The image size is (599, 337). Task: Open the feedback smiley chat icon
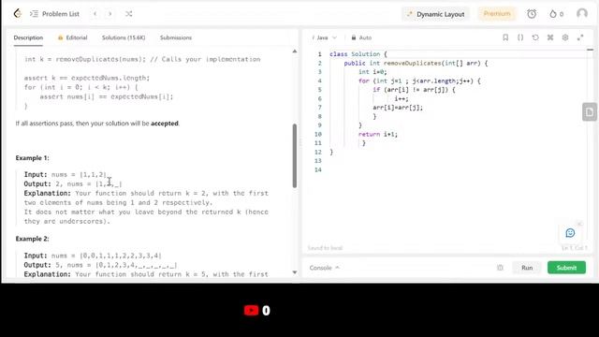[570, 233]
